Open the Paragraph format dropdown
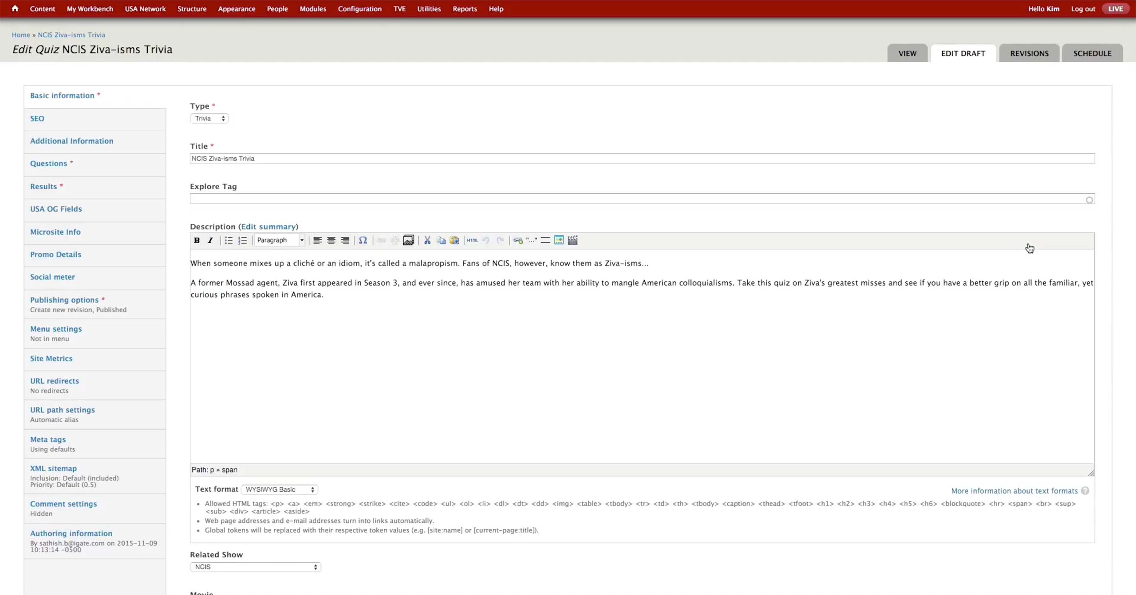The image size is (1136, 595). coord(280,240)
